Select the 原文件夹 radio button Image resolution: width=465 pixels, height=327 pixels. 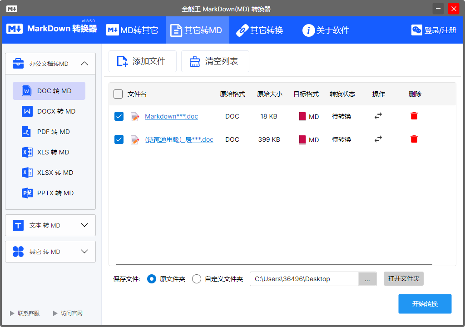click(x=152, y=279)
